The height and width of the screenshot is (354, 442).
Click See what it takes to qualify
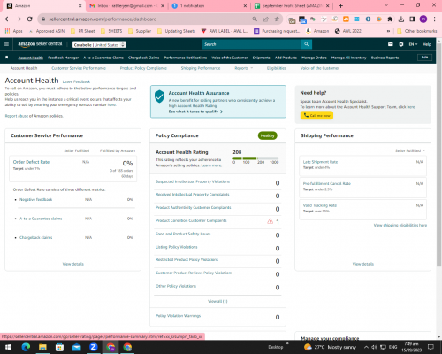tap(195, 112)
